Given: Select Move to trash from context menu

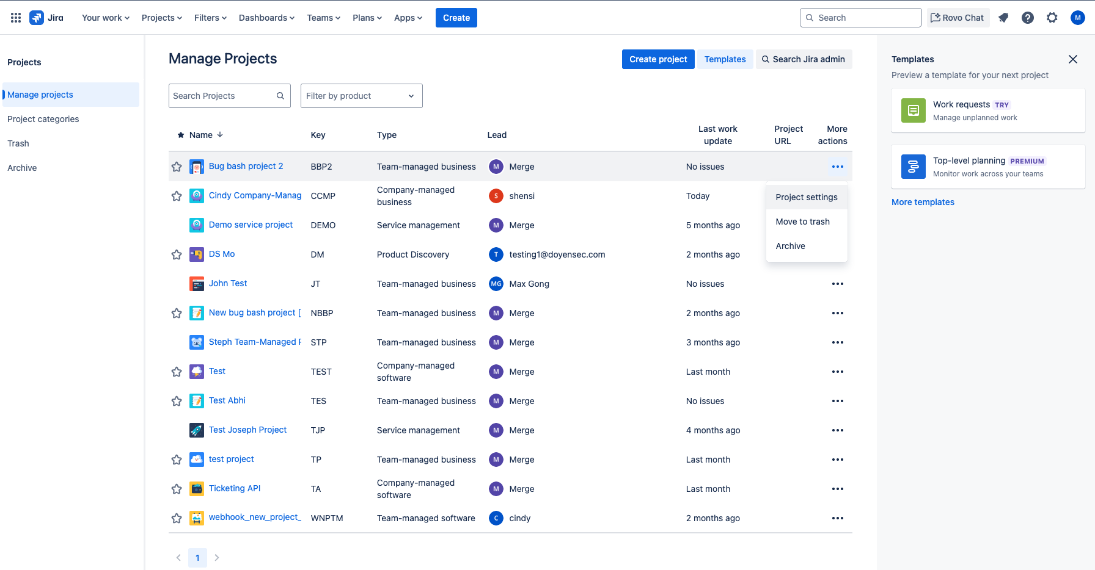Looking at the screenshot, I should tap(802, 221).
